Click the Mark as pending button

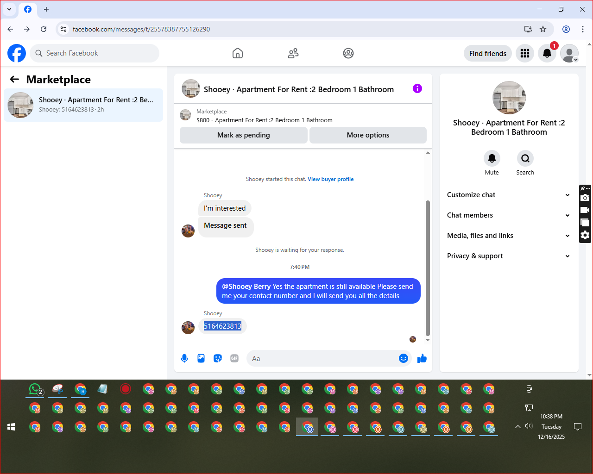tap(244, 135)
